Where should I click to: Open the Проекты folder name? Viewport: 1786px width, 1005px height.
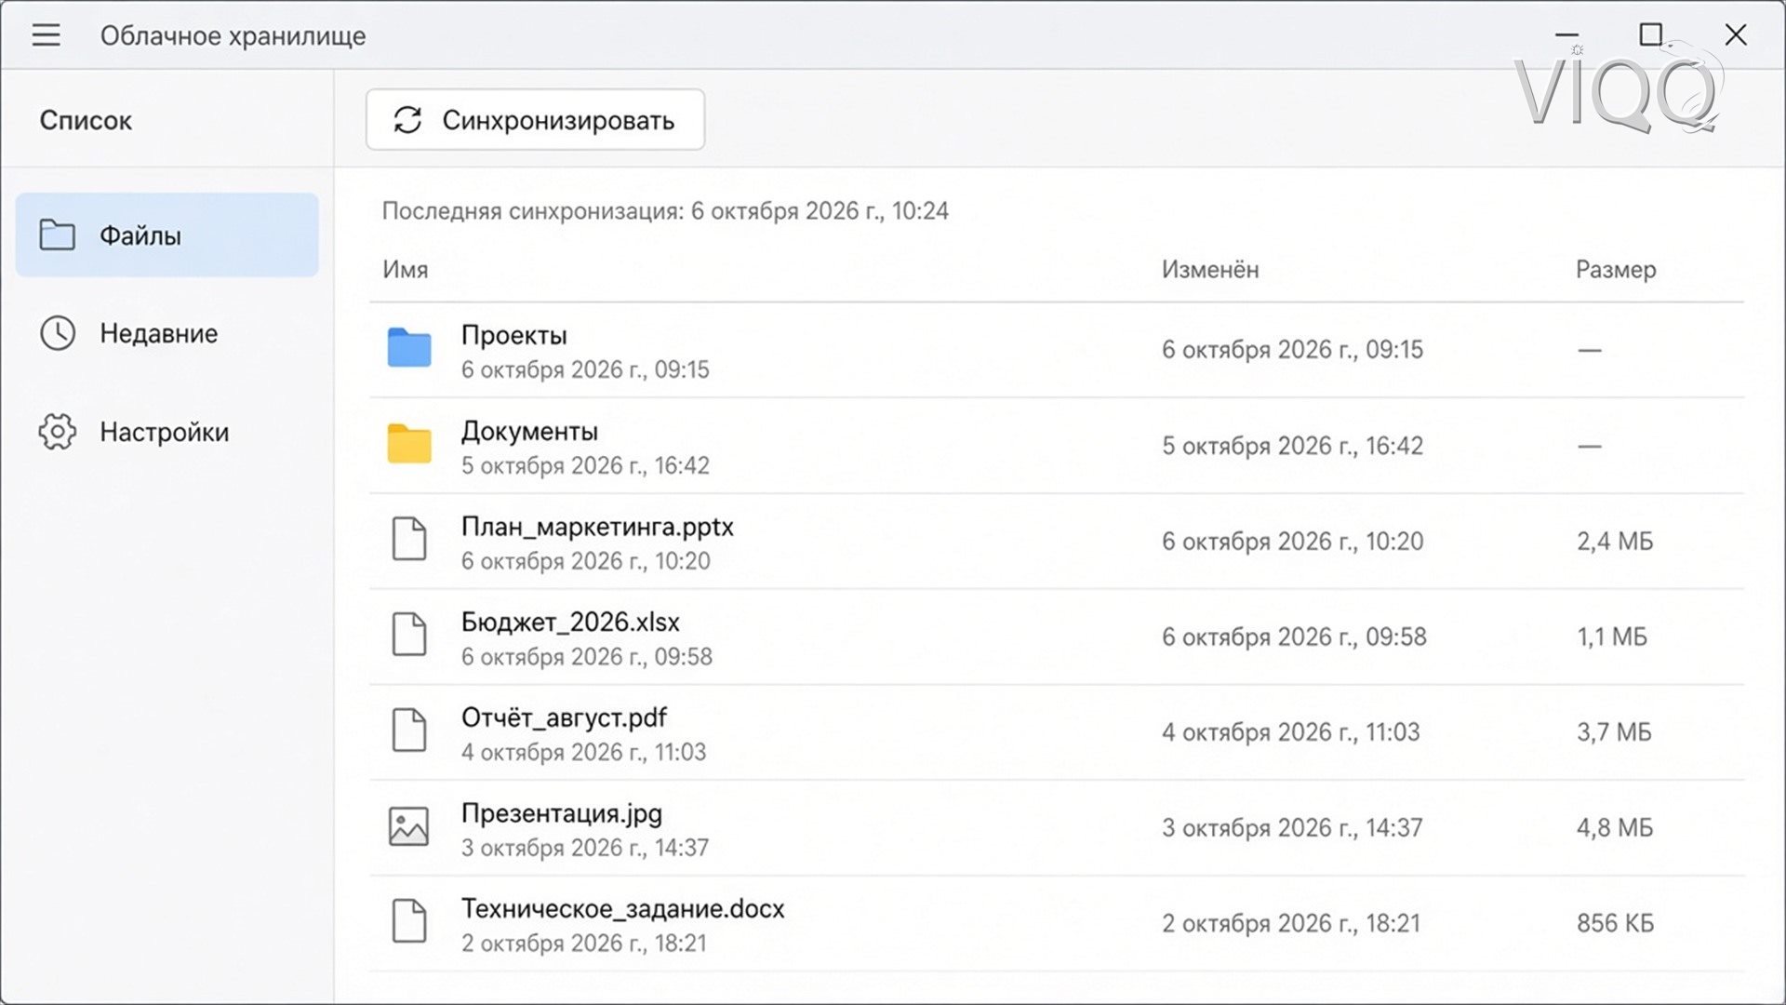coord(514,335)
